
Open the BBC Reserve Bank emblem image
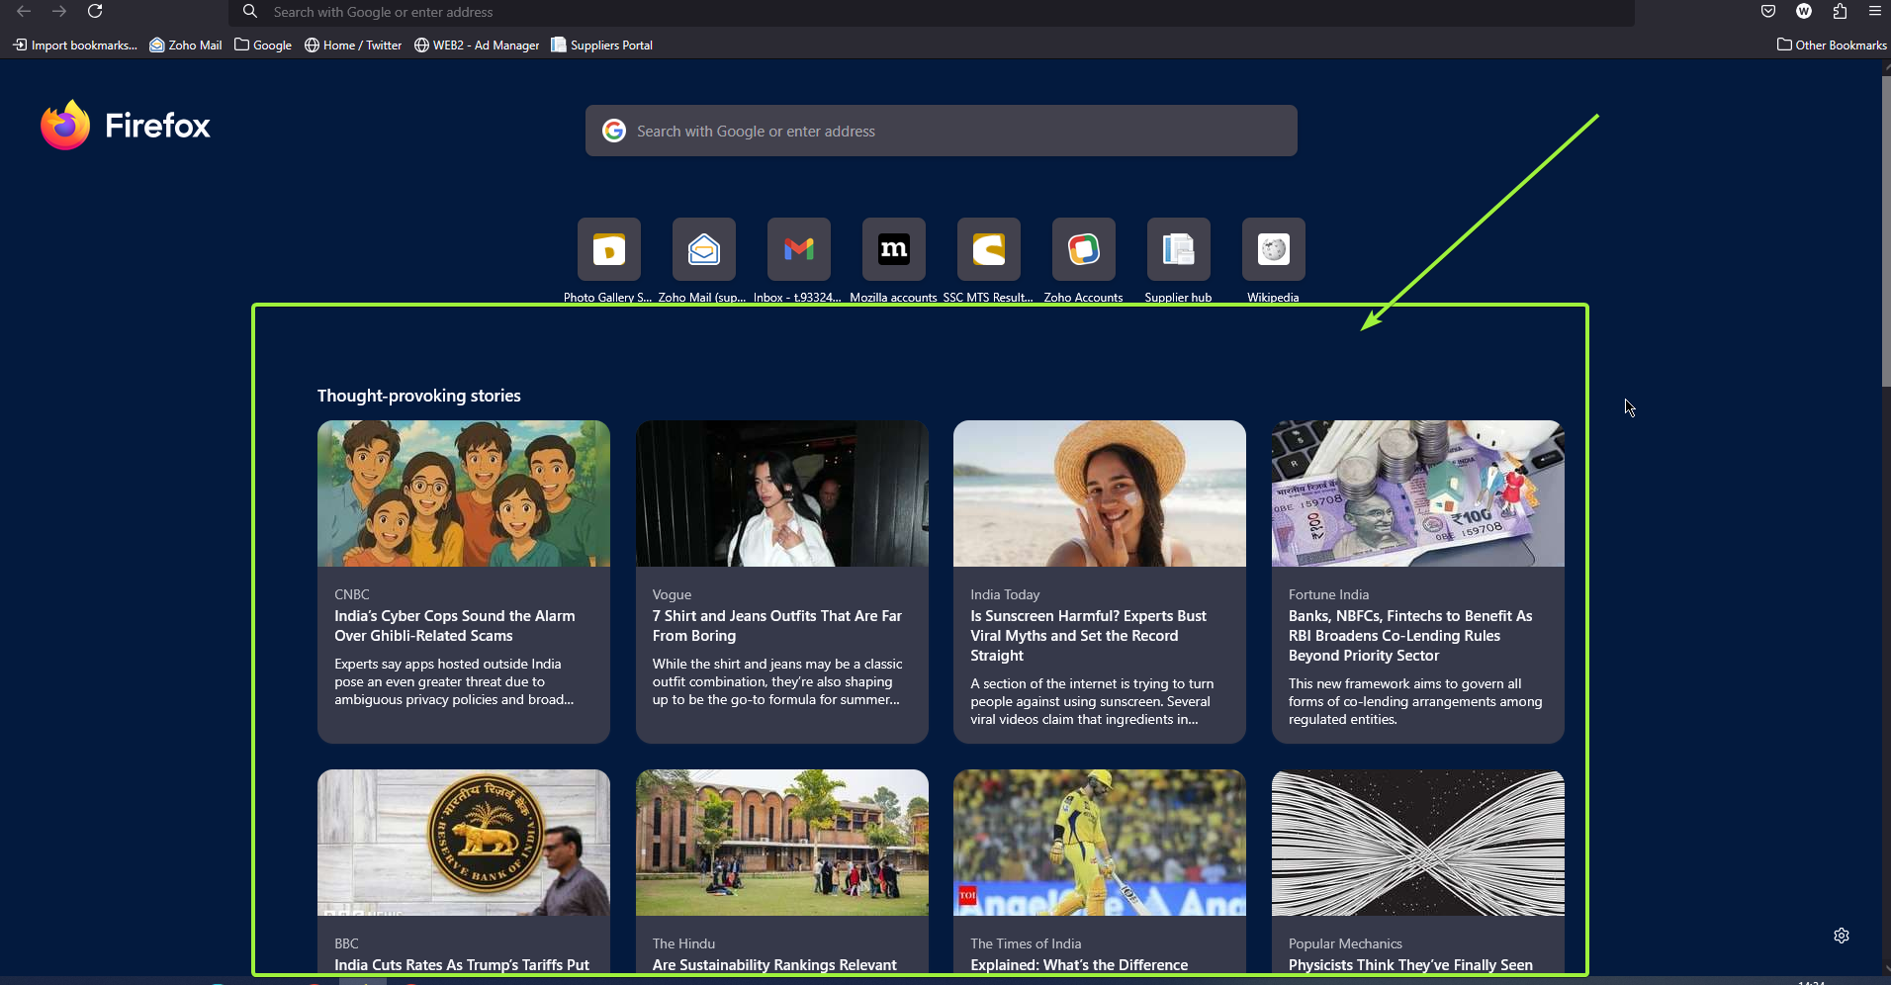point(464,843)
